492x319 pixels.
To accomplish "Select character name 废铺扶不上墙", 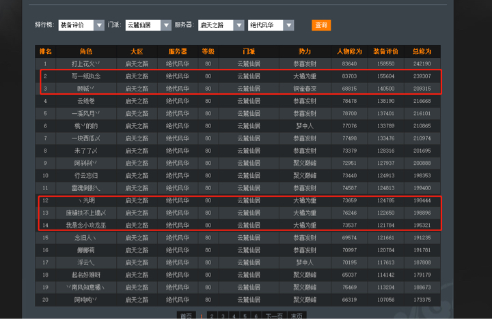I will [x=85, y=213].
